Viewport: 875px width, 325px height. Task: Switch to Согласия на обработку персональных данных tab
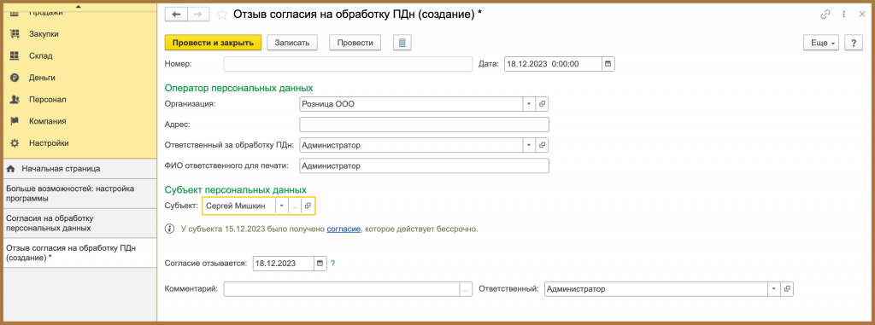coord(79,223)
